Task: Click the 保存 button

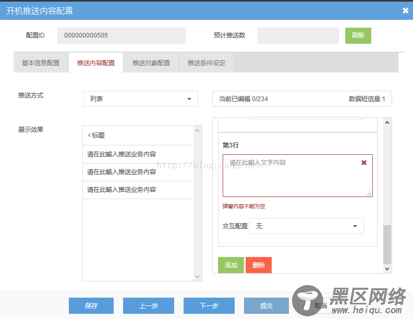Action: [91, 305]
